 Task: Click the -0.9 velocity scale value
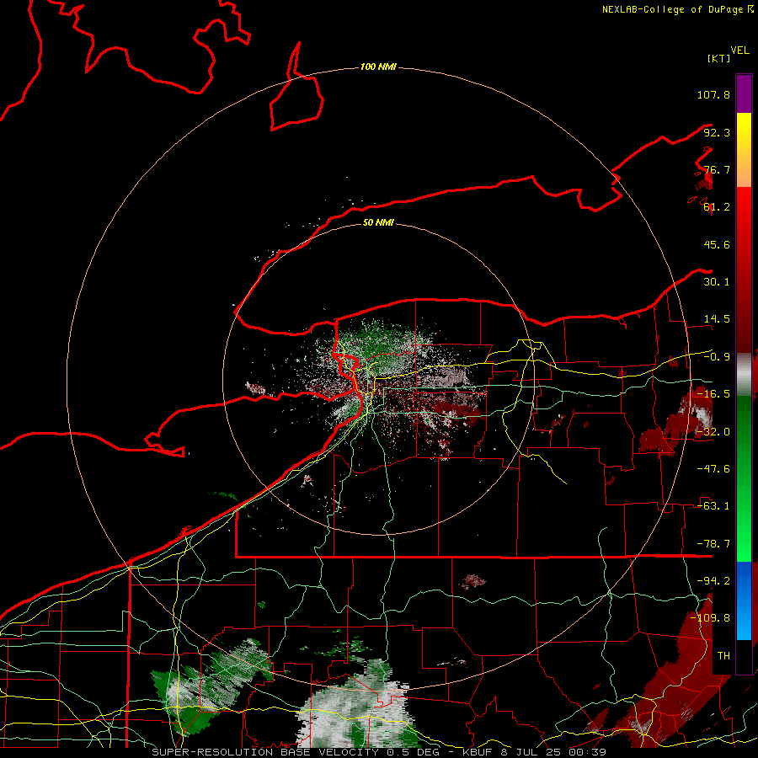717,357
